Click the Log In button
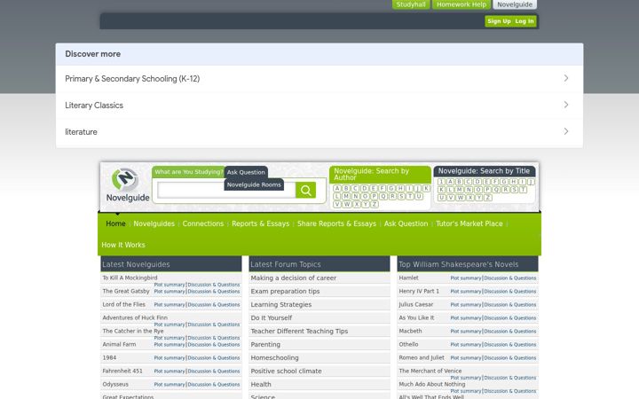This screenshot has height=399, width=639. (x=525, y=21)
